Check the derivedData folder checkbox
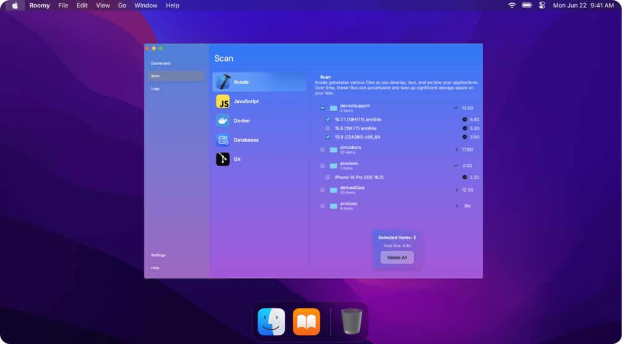 click(x=322, y=190)
